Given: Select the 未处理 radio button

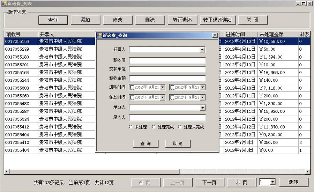Looking at the screenshot, I should 131,127.
